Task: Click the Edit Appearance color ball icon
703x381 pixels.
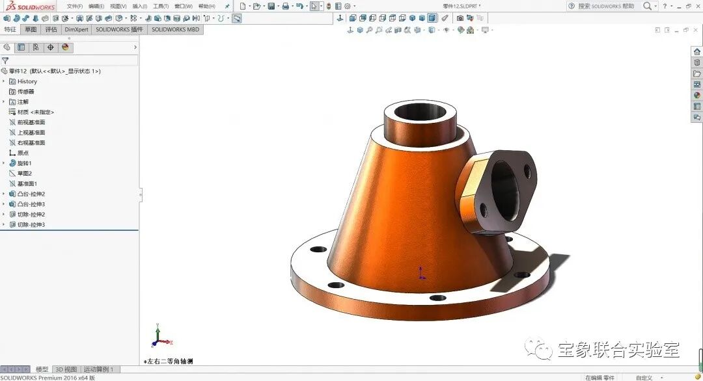Action: [461, 30]
